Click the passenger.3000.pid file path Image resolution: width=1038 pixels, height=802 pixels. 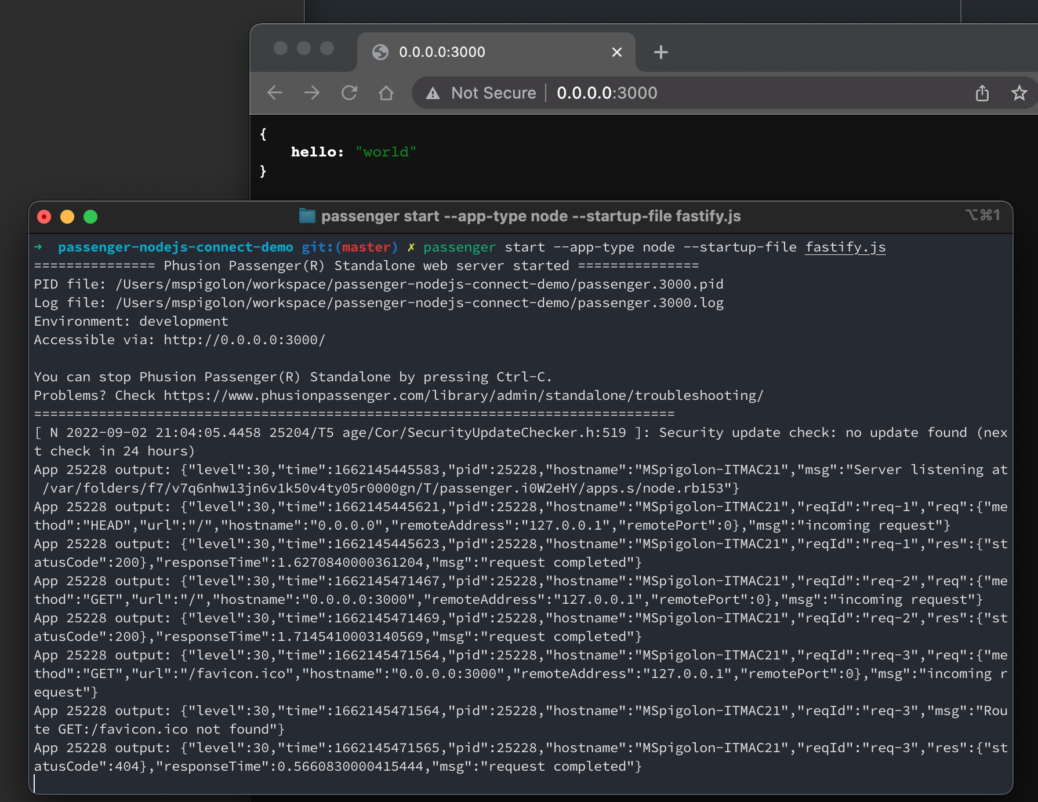tap(419, 285)
